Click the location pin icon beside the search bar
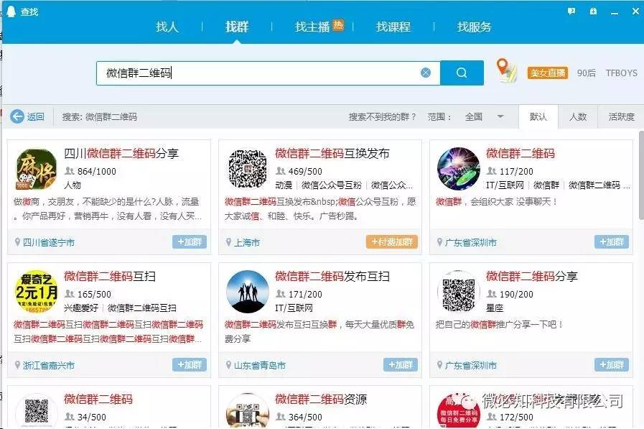The image size is (644, 429). pos(503,71)
